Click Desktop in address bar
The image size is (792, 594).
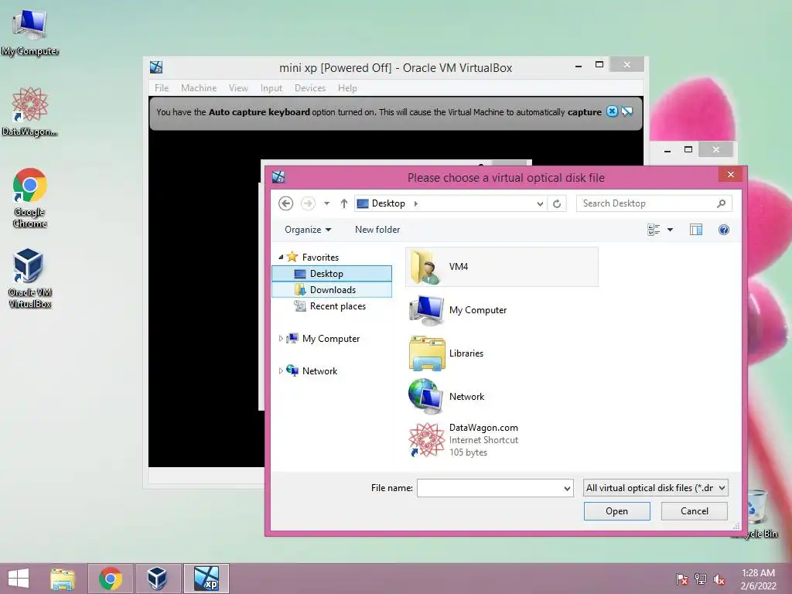388,203
